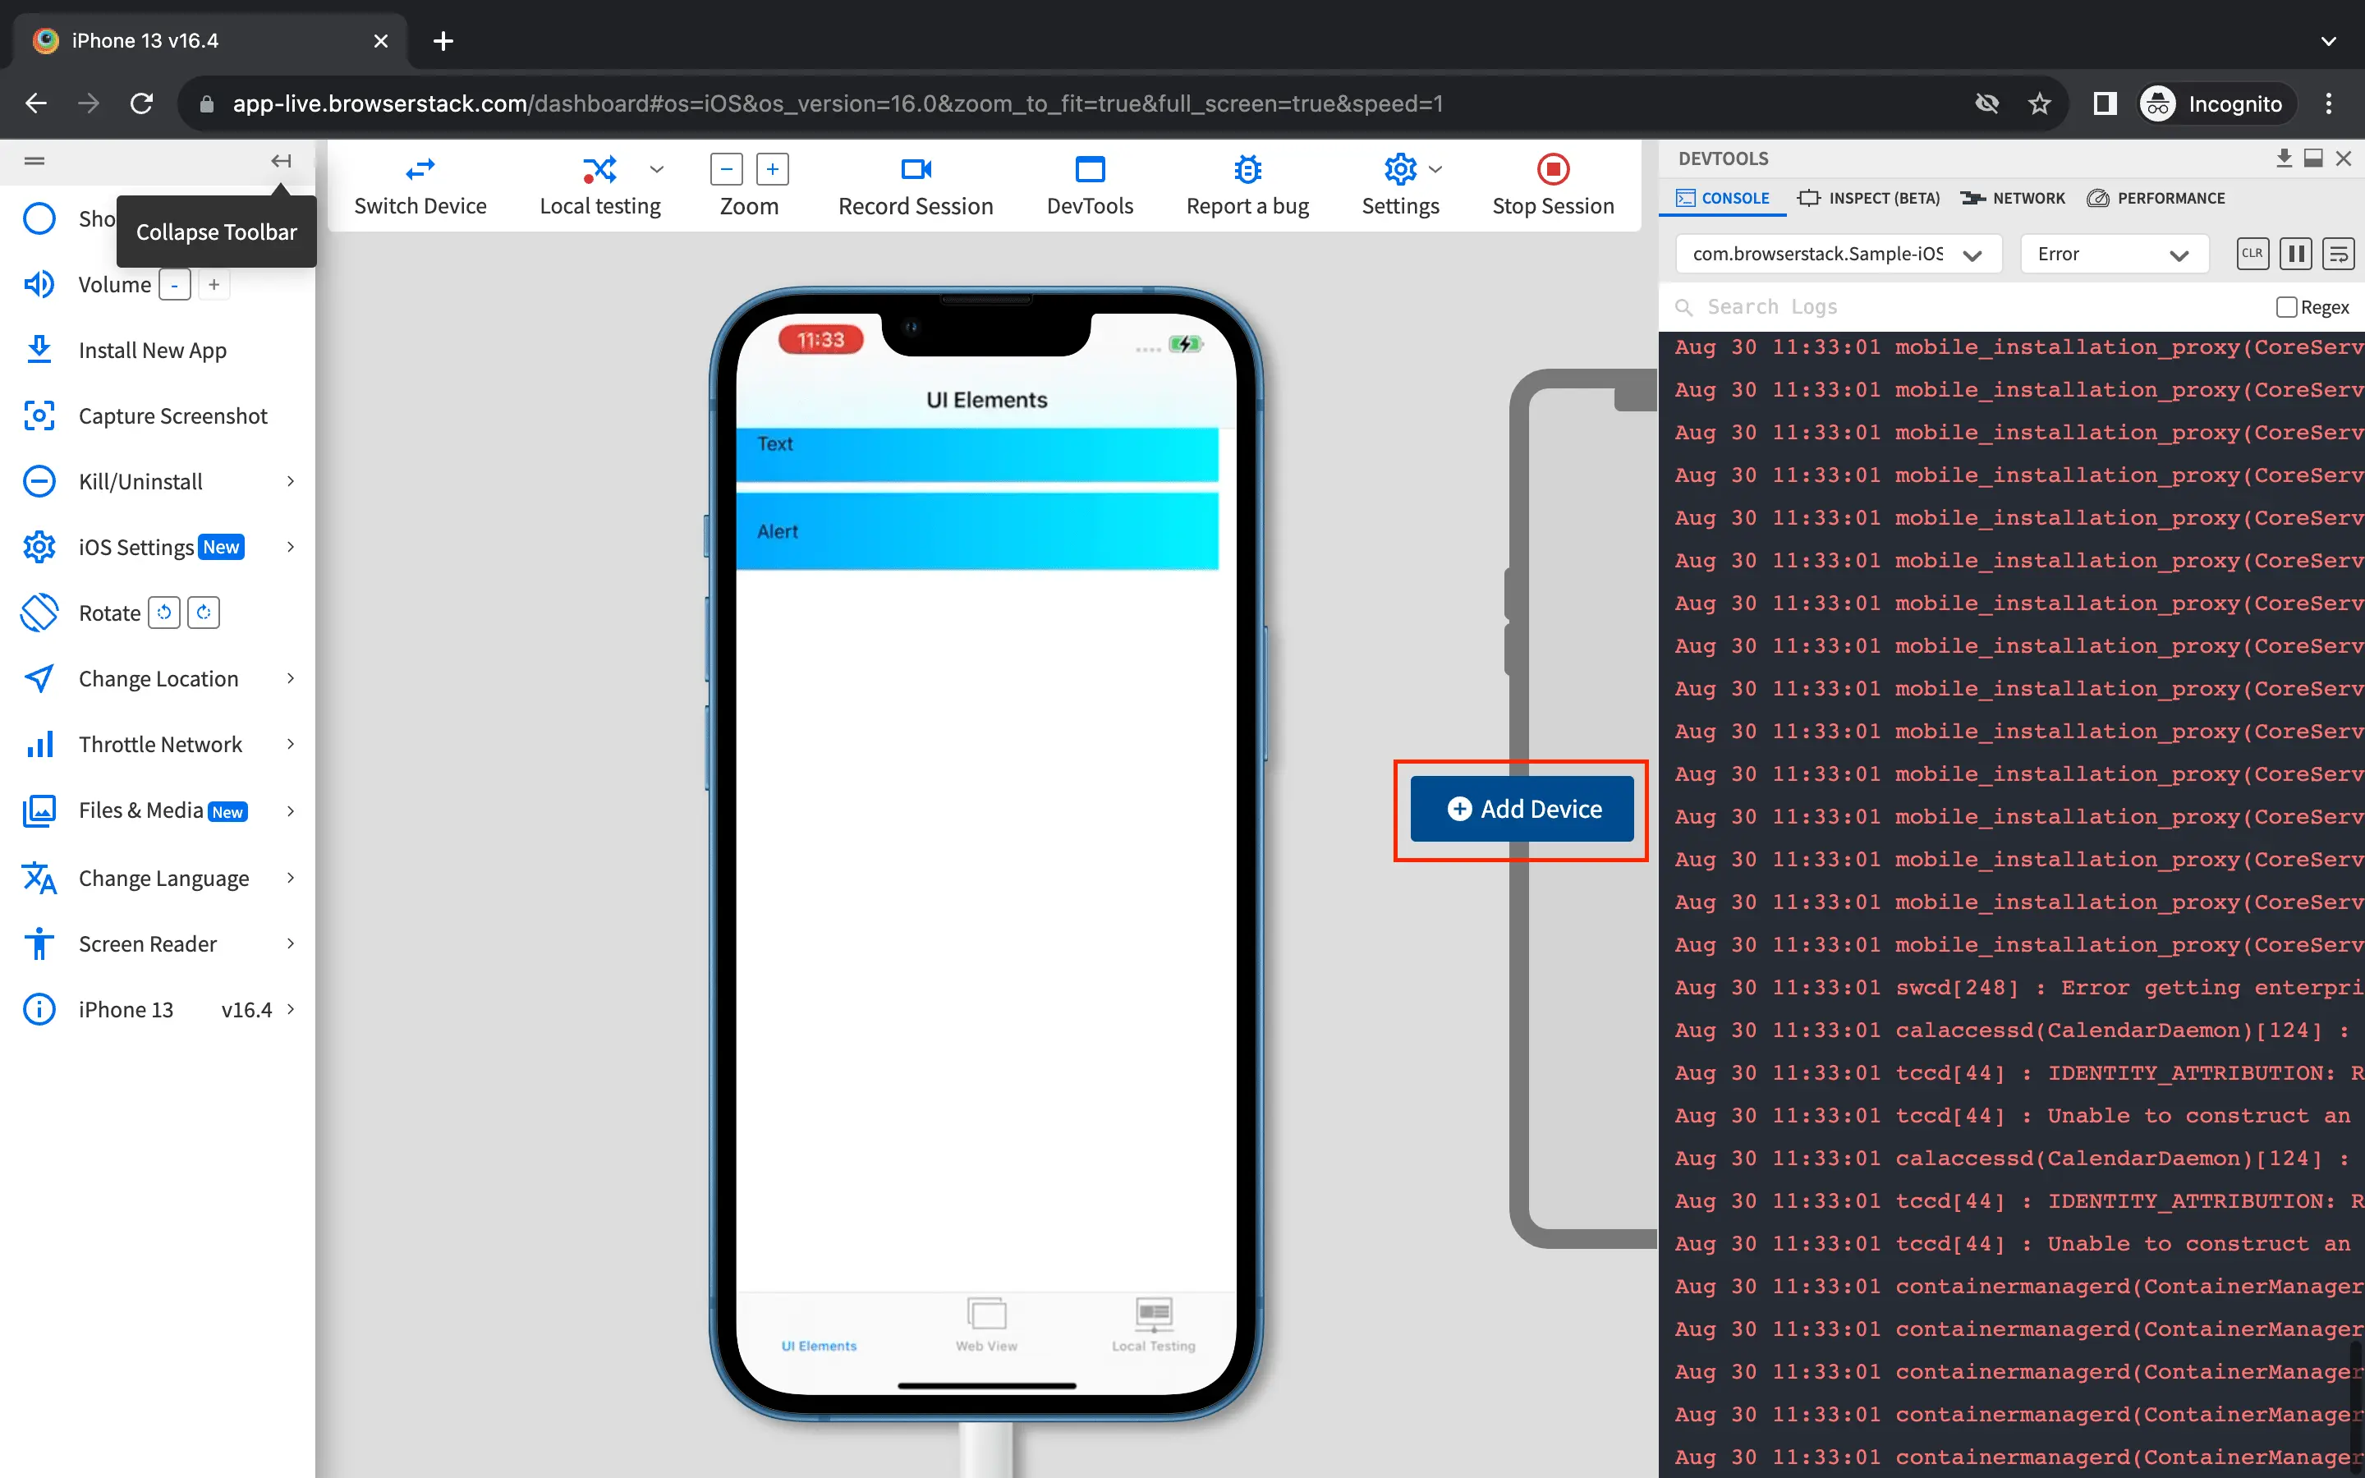Click the browser address bar URL

click(838, 103)
